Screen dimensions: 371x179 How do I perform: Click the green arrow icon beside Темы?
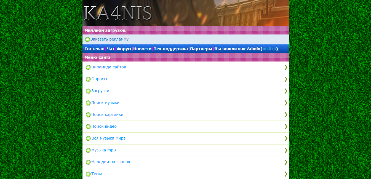88,174
